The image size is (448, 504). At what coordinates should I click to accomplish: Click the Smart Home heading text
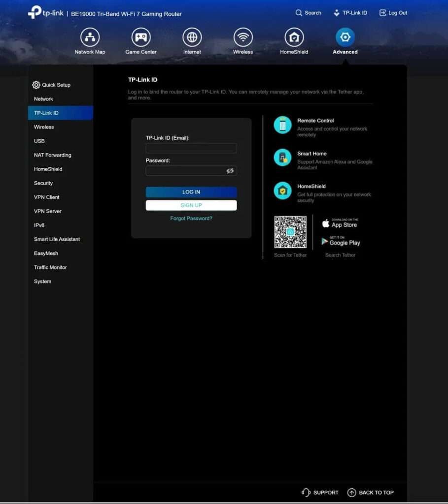point(312,154)
